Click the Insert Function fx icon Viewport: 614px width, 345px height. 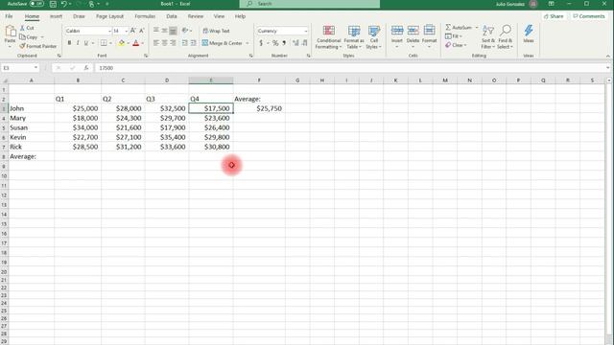[86, 68]
